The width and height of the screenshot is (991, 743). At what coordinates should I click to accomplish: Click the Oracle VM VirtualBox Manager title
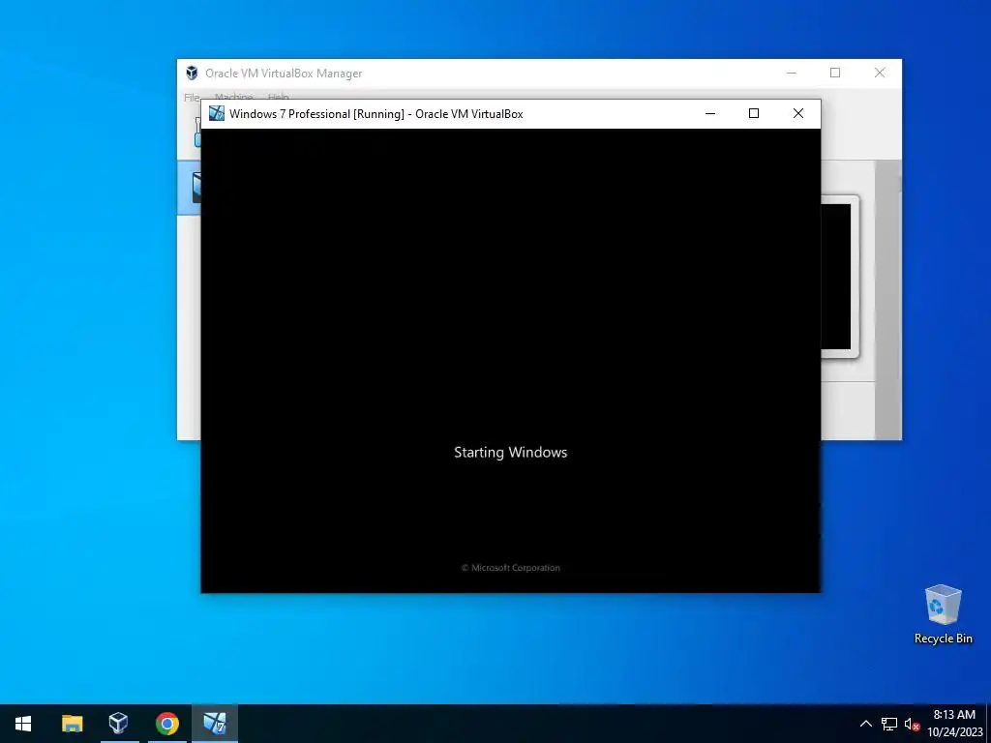coord(284,74)
